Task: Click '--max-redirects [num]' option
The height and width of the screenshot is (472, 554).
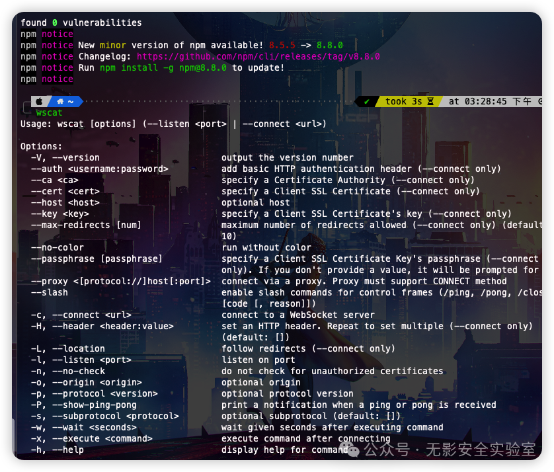Action: pyautogui.click(x=86, y=225)
